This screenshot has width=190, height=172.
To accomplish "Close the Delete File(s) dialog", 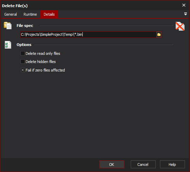I will pos(184,5).
